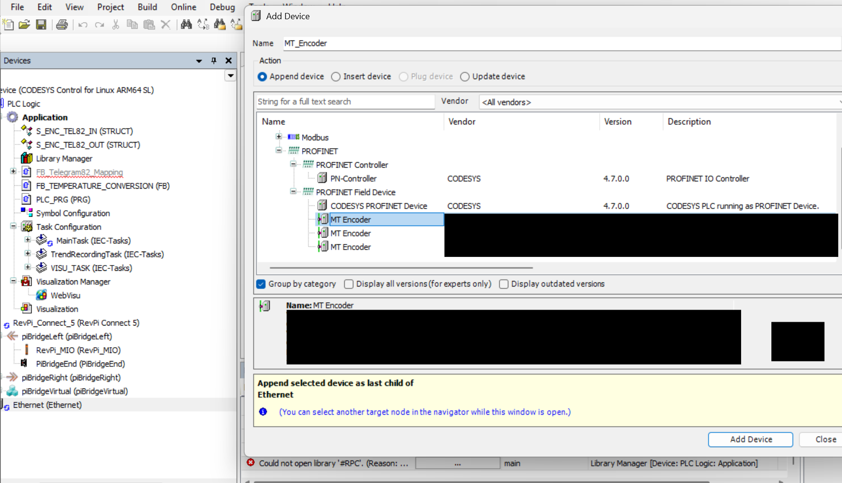This screenshot has height=483, width=842.
Task: Enable Display outdated versions checkbox
Action: click(504, 284)
